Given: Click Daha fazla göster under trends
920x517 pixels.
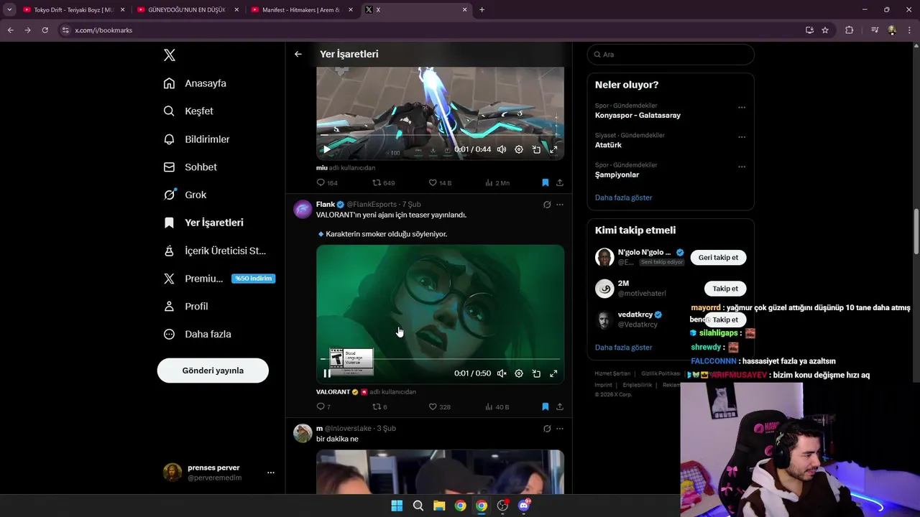Looking at the screenshot, I should click(x=624, y=197).
